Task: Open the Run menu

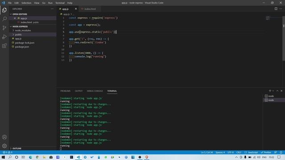Action: 50,3
